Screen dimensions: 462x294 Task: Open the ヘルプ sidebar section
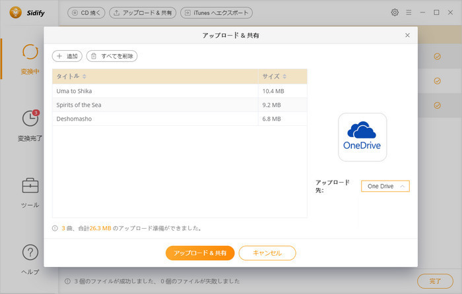click(x=30, y=259)
